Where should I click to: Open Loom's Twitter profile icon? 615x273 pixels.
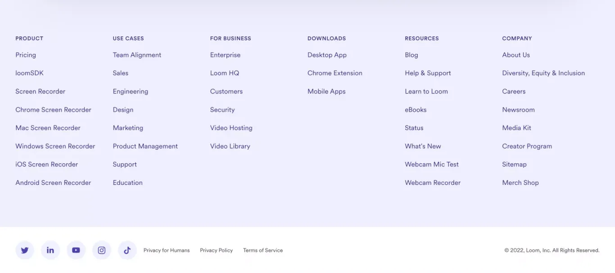25,250
